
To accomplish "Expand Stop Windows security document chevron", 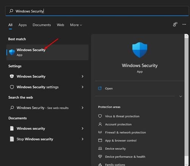I will tap(82, 139).
